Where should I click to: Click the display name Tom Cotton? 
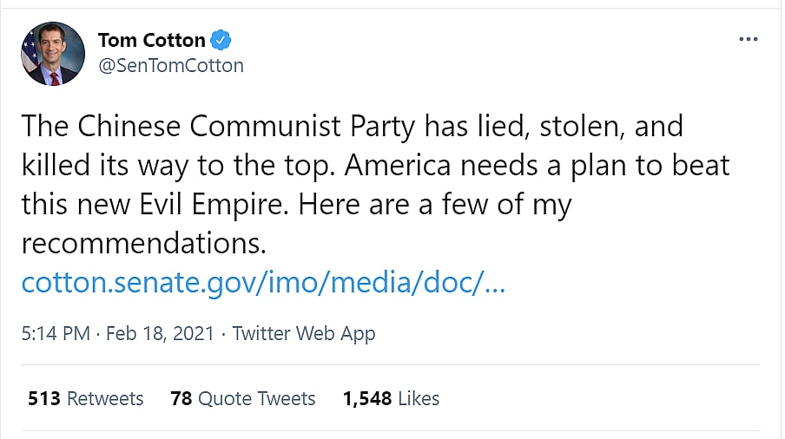tap(152, 40)
